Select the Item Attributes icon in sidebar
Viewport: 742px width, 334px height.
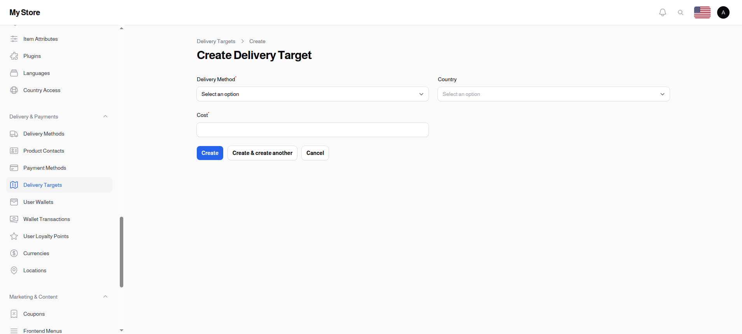point(14,39)
